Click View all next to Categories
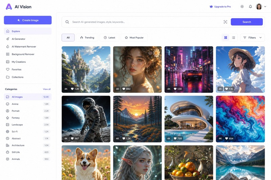 (47, 89)
